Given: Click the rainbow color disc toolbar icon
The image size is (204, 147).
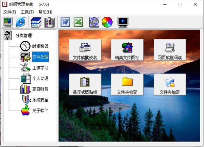Looking at the screenshot, I should point(107,22).
